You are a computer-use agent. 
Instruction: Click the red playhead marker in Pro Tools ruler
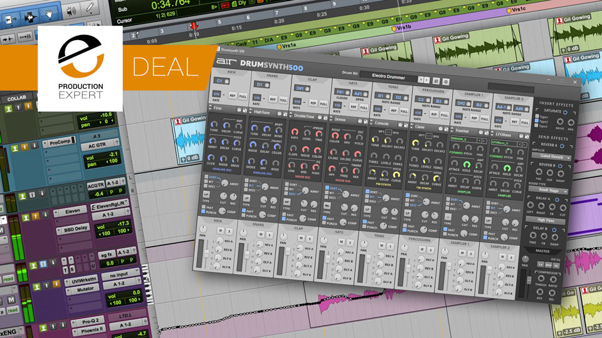click(x=194, y=26)
